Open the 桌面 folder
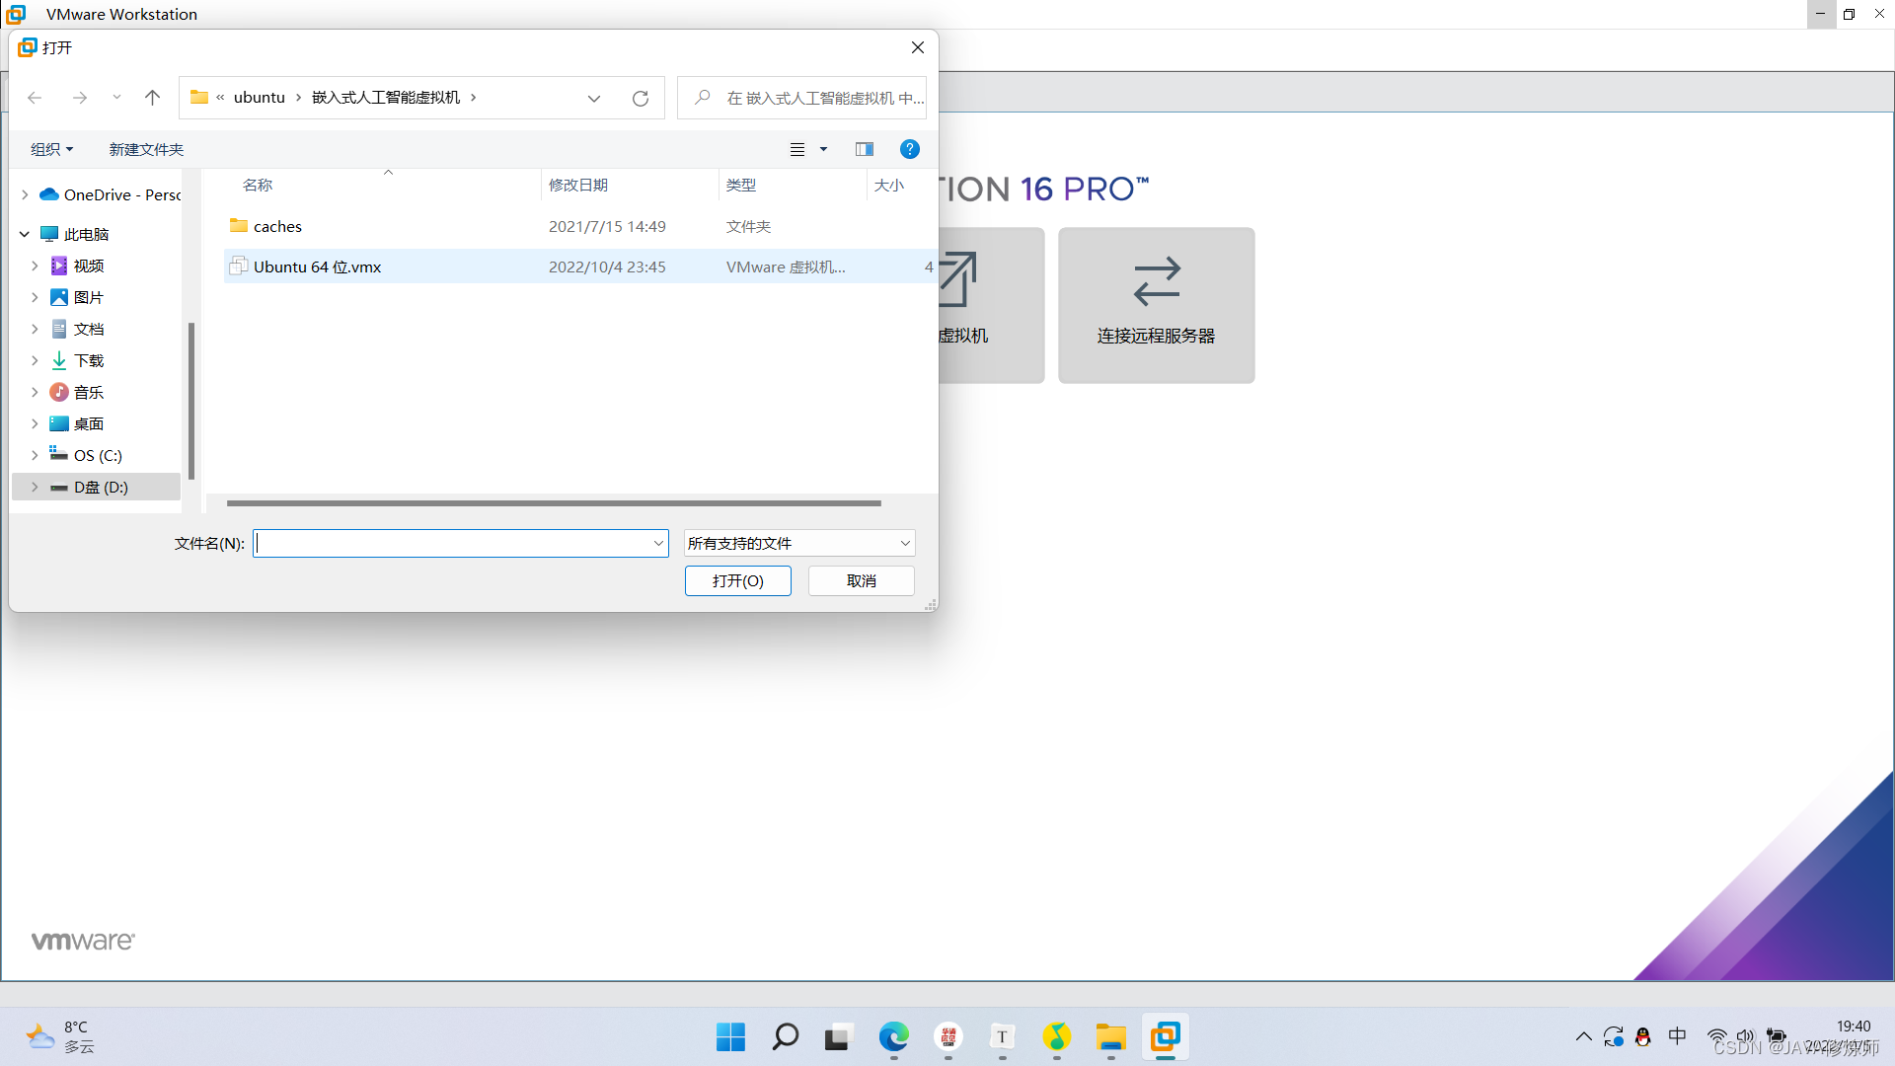The height and width of the screenshot is (1066, 1895). pos(78,423)
